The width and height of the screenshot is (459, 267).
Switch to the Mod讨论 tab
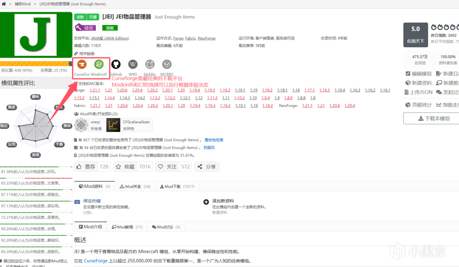coord(166,227)
